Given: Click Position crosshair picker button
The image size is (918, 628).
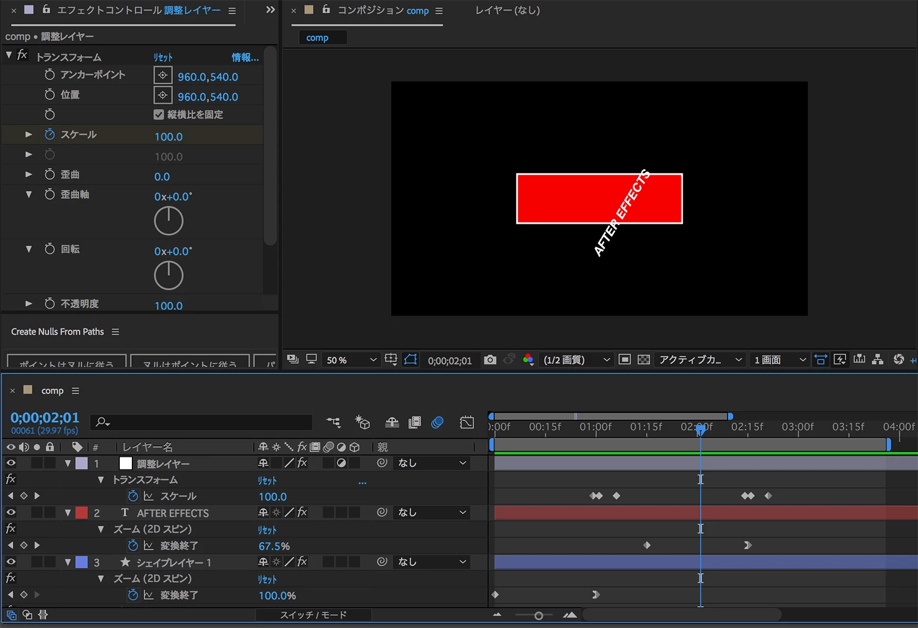Looking at the screenshot, I should (163, 95).
